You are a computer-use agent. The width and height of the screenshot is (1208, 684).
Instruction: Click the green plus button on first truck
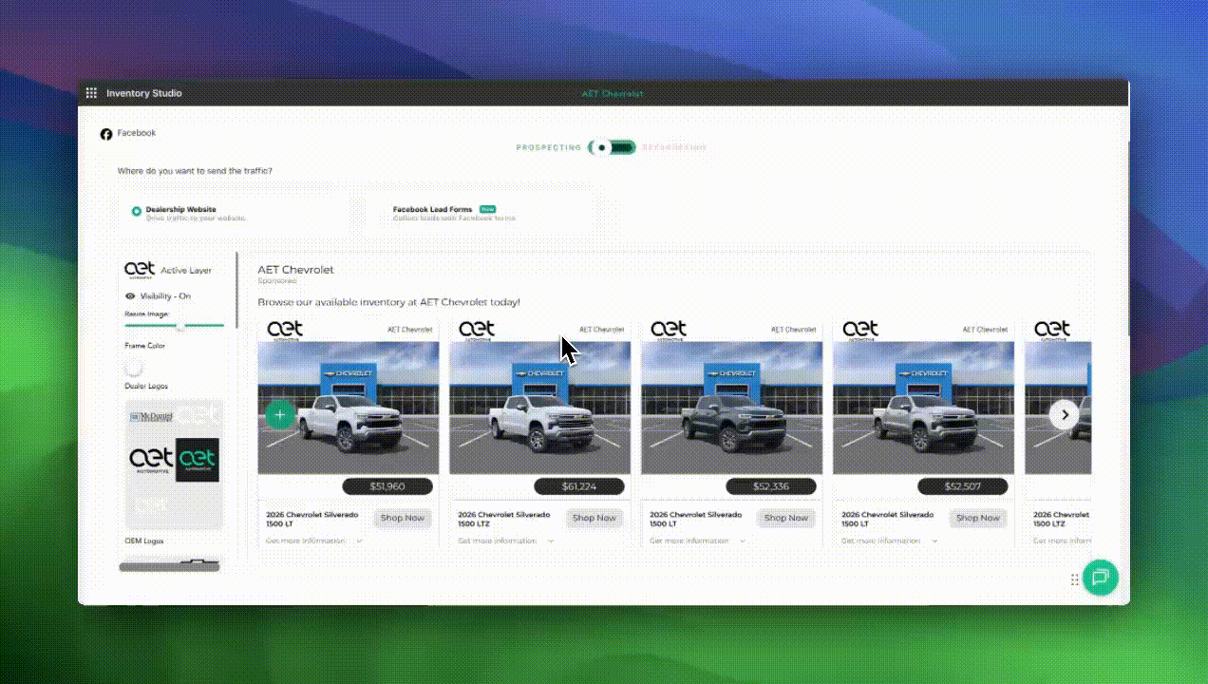coord(279,415)
